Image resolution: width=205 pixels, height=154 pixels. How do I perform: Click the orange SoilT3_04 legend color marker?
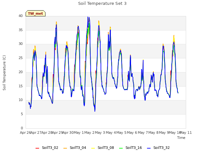(x=65, y=148)
